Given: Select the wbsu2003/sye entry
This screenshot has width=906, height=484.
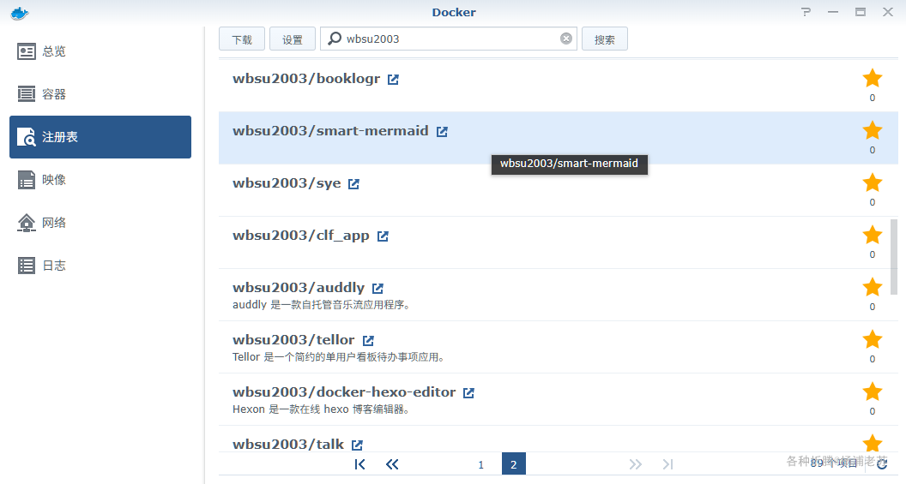Looking at the screenshot, I should click(x=559, y=190).
